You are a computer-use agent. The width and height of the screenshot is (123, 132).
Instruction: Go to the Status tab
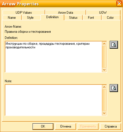[x=73, y=18]
